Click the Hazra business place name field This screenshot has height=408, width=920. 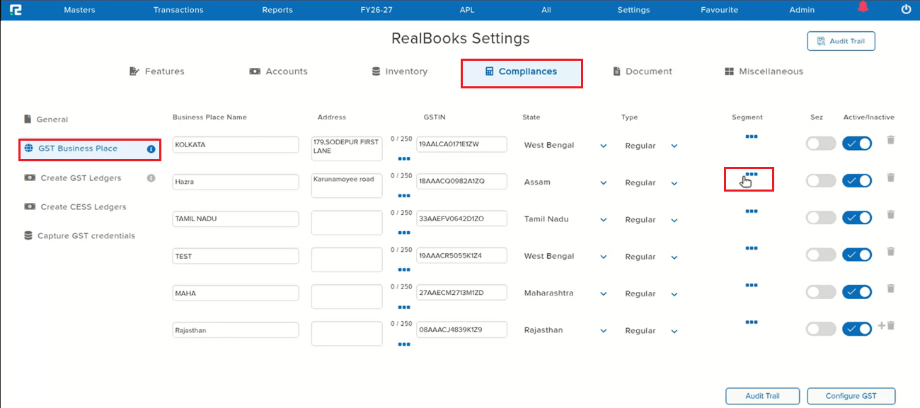click(x=236, y=182)
